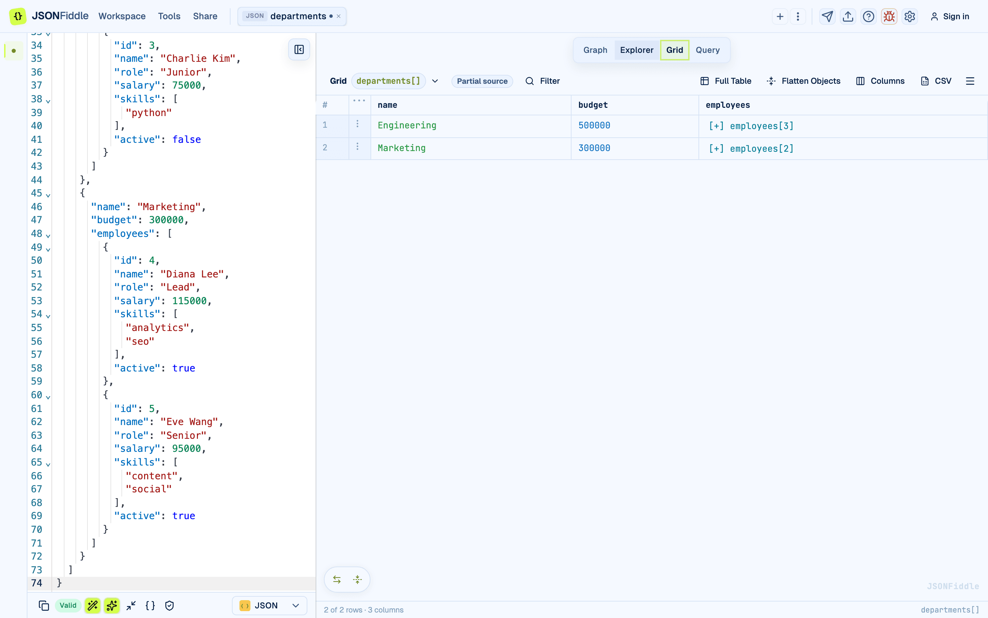
Task: Open the help question mark icon
Action: tap(868, 16)
